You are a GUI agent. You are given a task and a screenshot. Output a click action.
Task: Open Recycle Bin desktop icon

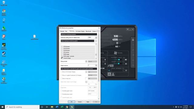tap(4, 3)
